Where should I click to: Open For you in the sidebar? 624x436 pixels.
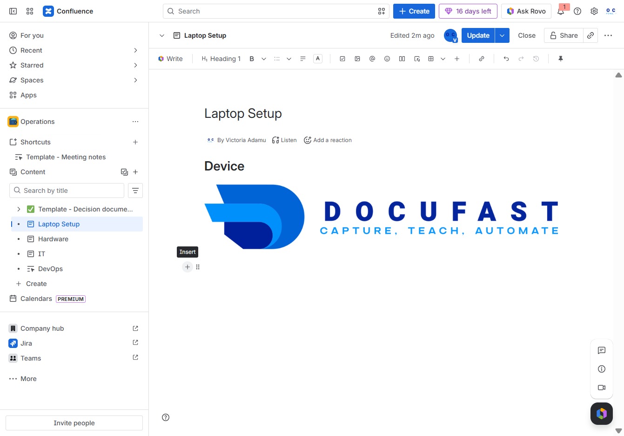pyautogui.click(x=74, y=35)
